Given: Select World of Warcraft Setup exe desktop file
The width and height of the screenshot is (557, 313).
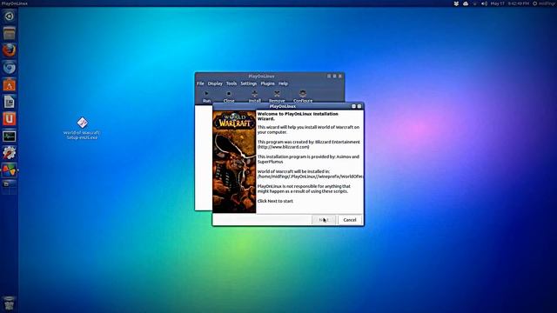Looking at the screenshot, I should point(82,129).
